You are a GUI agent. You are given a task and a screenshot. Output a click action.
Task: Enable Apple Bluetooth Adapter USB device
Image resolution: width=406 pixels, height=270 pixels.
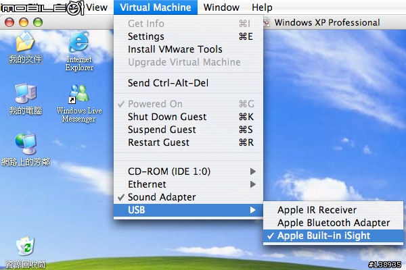pos(333,223)
